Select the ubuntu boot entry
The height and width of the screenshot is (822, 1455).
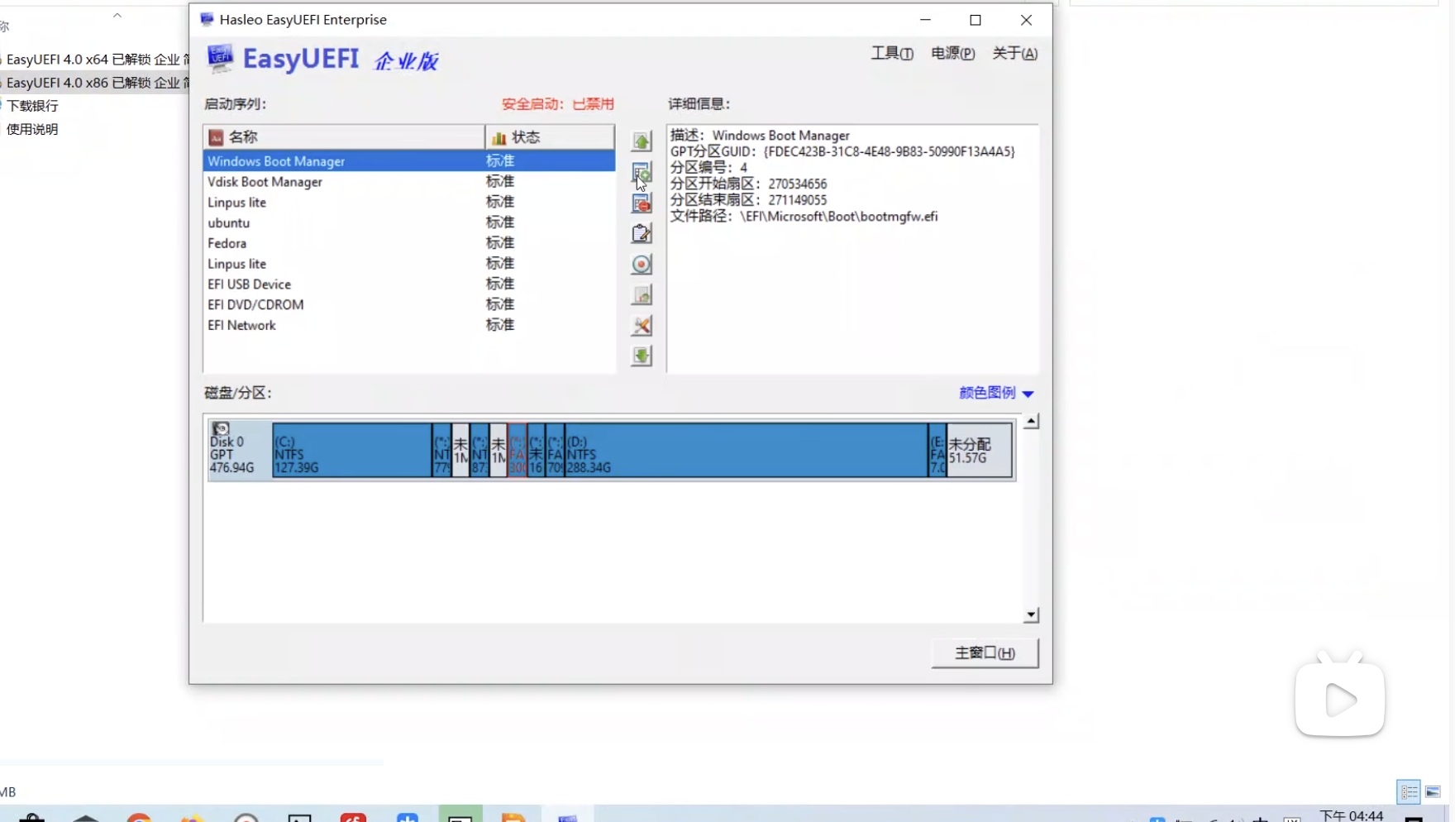click(x=409, y=223)
